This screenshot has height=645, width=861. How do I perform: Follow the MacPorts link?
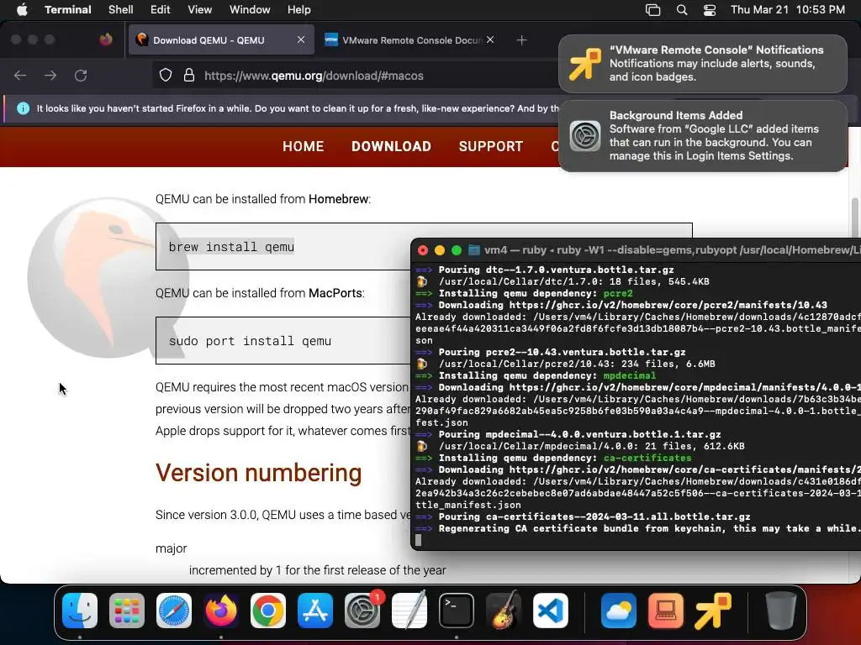click(335, 293)
